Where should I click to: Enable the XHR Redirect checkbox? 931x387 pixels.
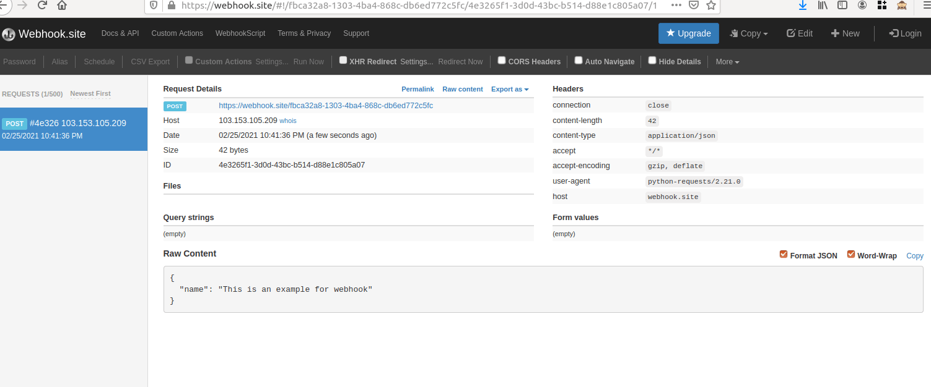[343, 61]
